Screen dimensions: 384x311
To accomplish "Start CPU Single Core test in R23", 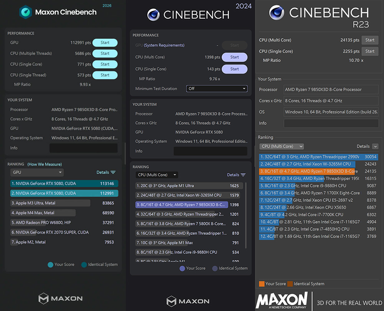I will point(370,51).
